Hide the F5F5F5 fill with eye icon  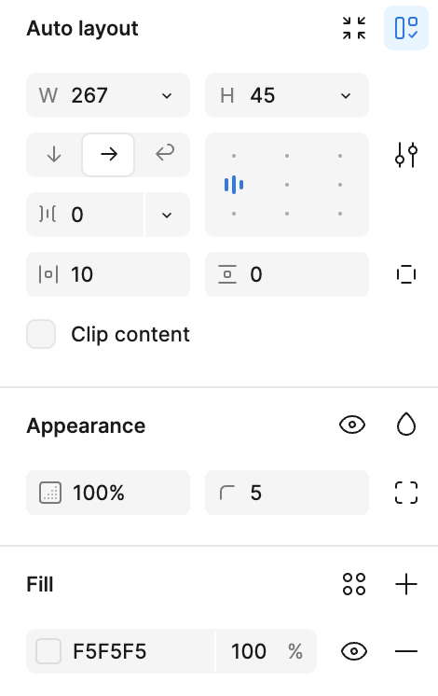[x=354, y=651]
